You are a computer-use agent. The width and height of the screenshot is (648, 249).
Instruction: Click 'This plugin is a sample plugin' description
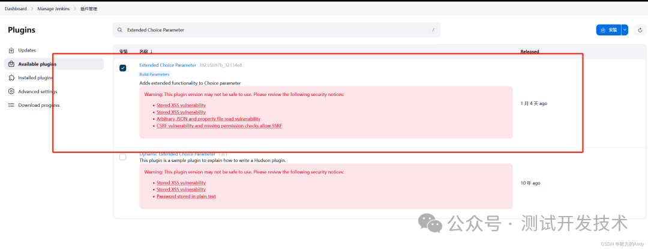[x=212, y=160]
